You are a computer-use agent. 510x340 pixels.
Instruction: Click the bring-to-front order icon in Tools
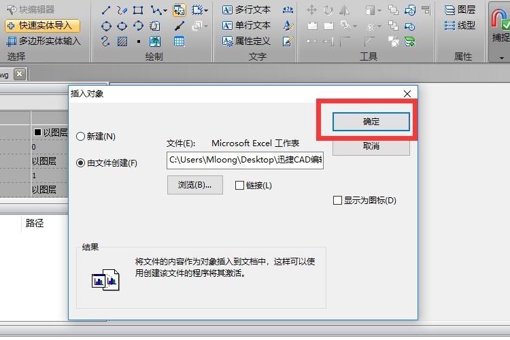[393, 10]
